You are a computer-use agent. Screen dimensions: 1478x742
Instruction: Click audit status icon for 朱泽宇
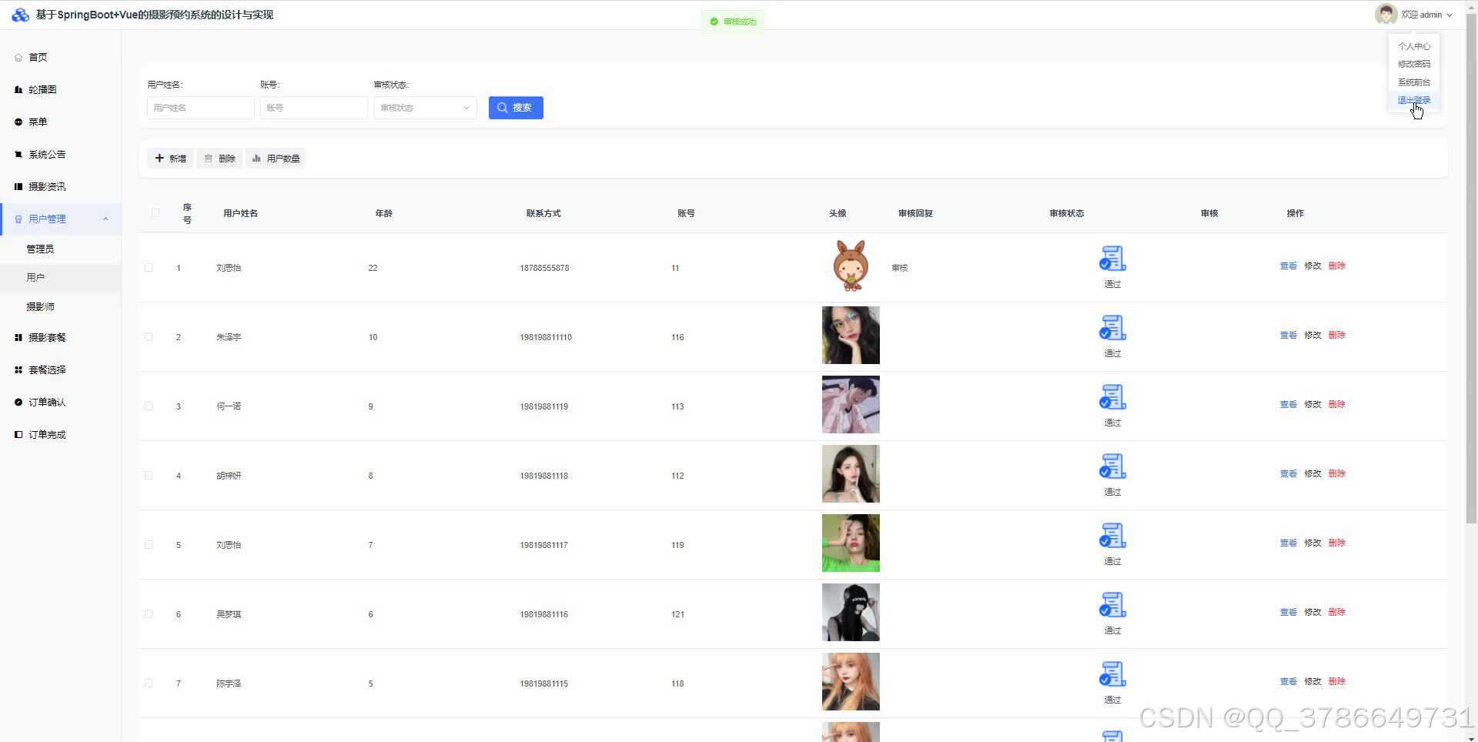(x=1112, y=328)
